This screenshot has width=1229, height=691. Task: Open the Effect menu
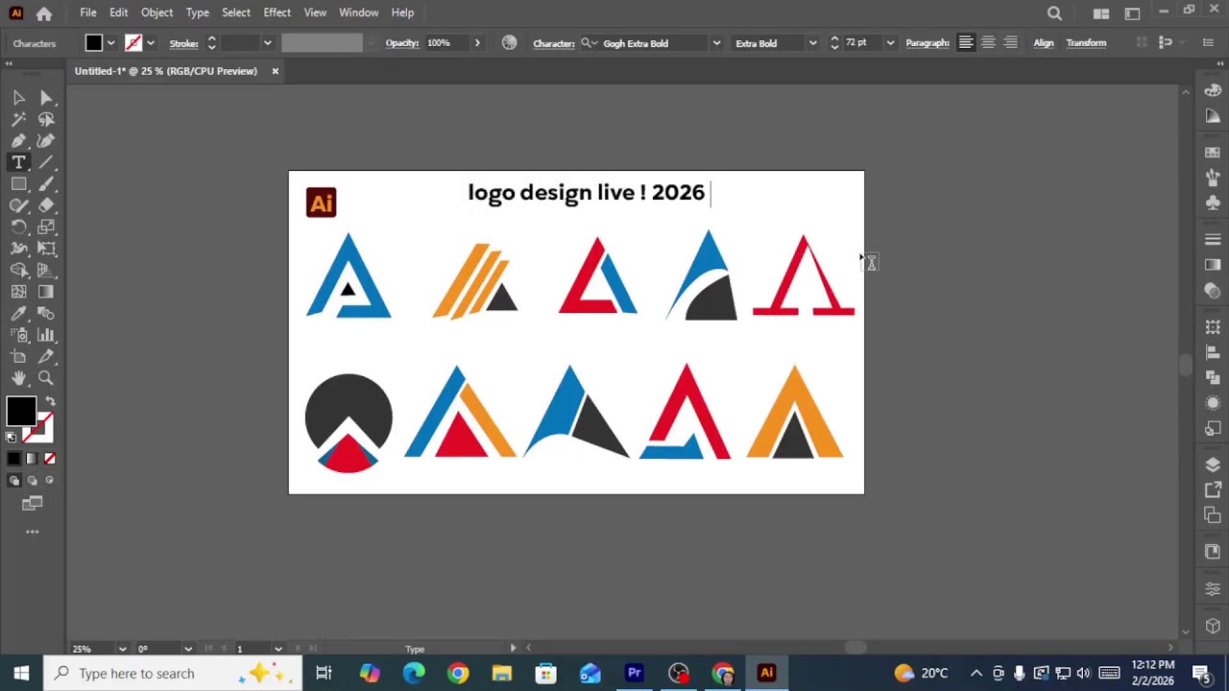pos(277,12)
